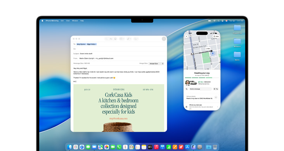The image size is (284, 151).
Task: Open the attachment dropdown in Mail toolbar
Action: coord(129,39)
